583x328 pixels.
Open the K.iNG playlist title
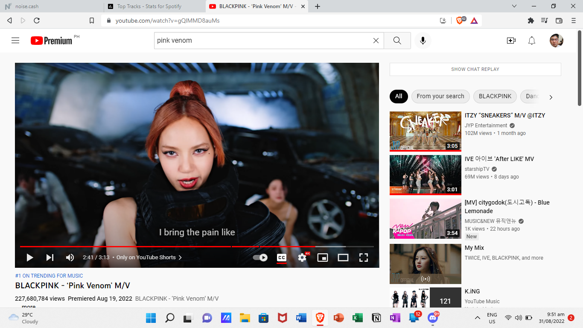(472, 291)
